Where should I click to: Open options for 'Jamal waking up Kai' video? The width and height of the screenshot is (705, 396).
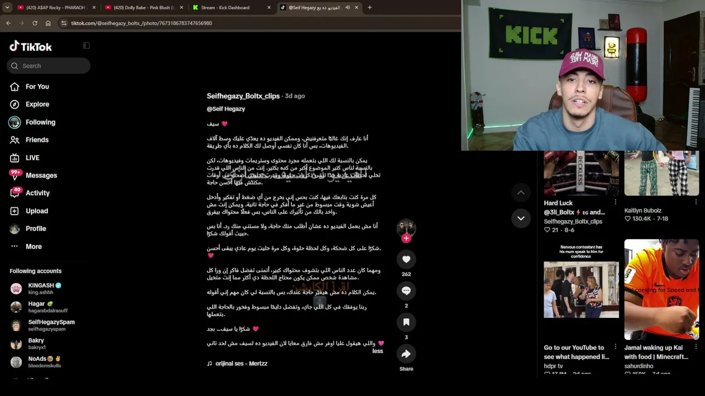696,348
